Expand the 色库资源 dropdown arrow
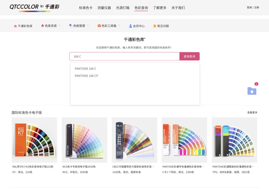 pyautogui.click(x=59, y=25)
